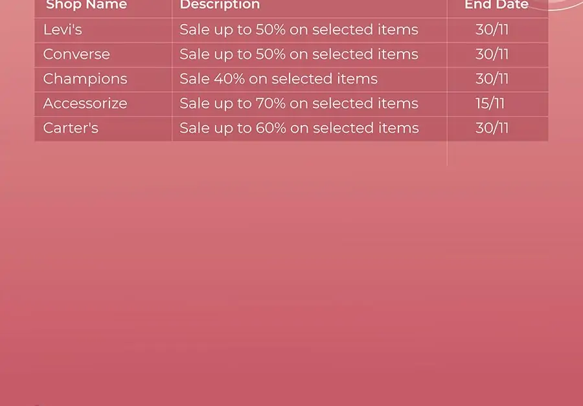Click the 15/11 end date for Accessorize
Image resolution: width=583 pixels, height=406 pixels.
coord(490,104)
